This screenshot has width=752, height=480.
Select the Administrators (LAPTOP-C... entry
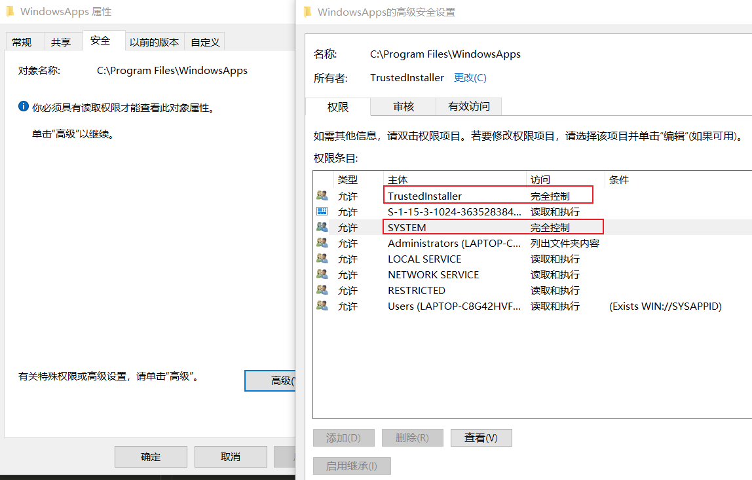533,243
